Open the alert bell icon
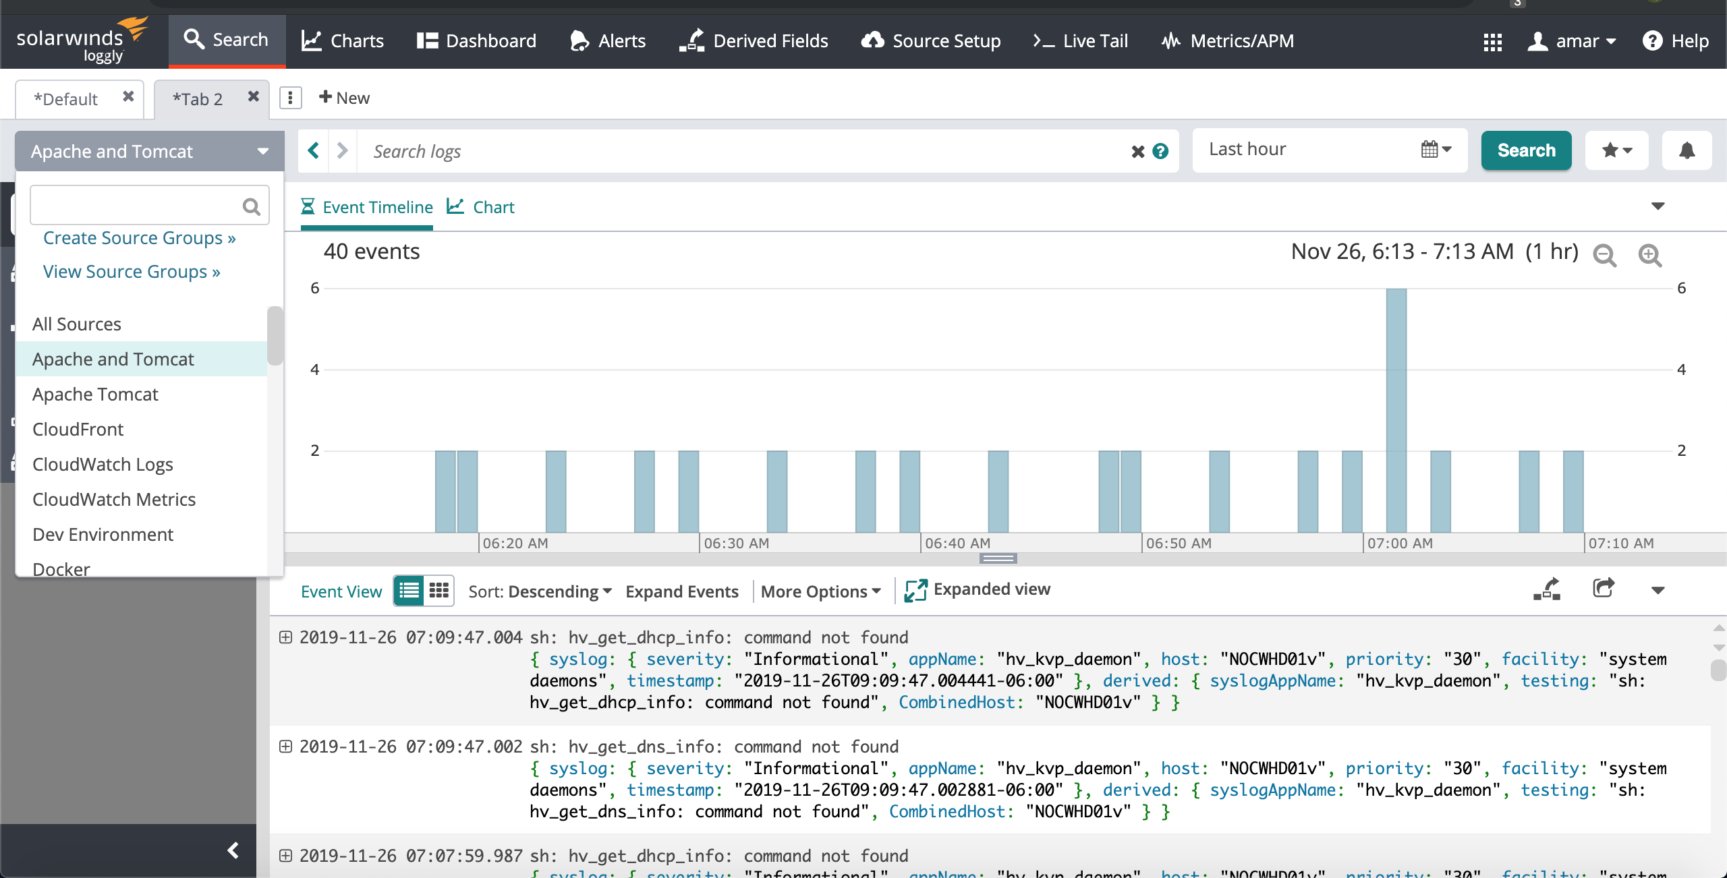 pyautogui.click(x=1687, y=150)
